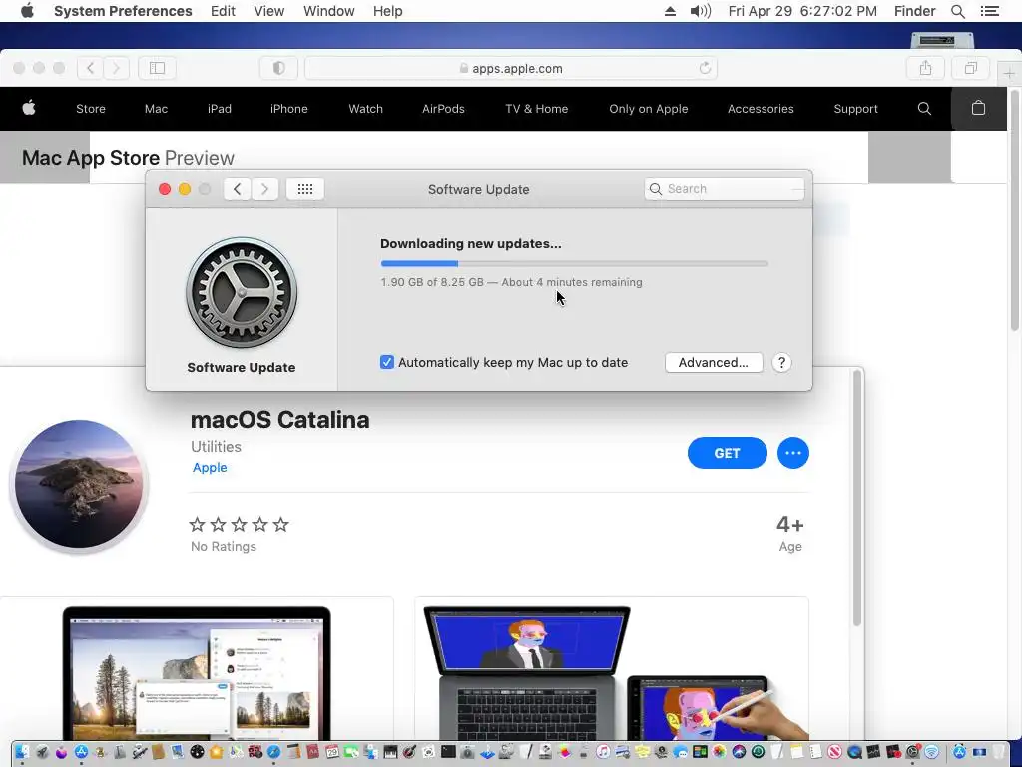Click Apple logo in website navigation
The height and width of the screenshot is (767, 1022).
[29, 108]
